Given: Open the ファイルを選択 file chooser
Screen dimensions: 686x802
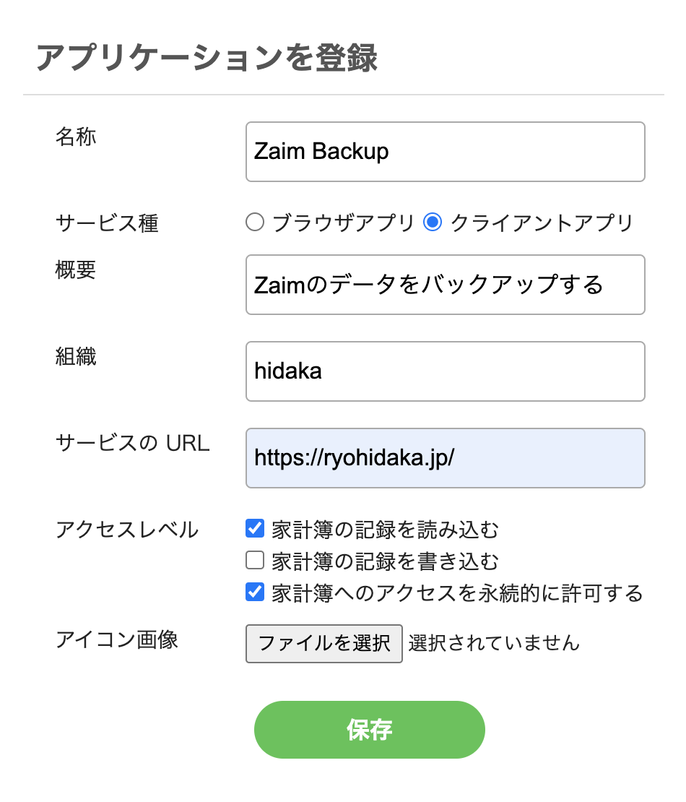Looking at the screenshot, I should click(324, 643).
